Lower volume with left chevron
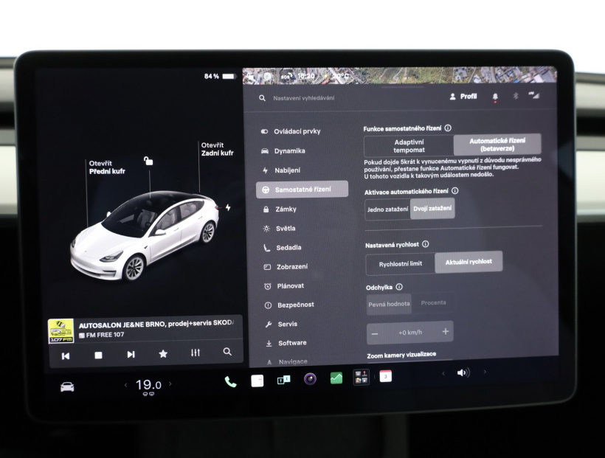605x458 pixels. tap(443, 373)
